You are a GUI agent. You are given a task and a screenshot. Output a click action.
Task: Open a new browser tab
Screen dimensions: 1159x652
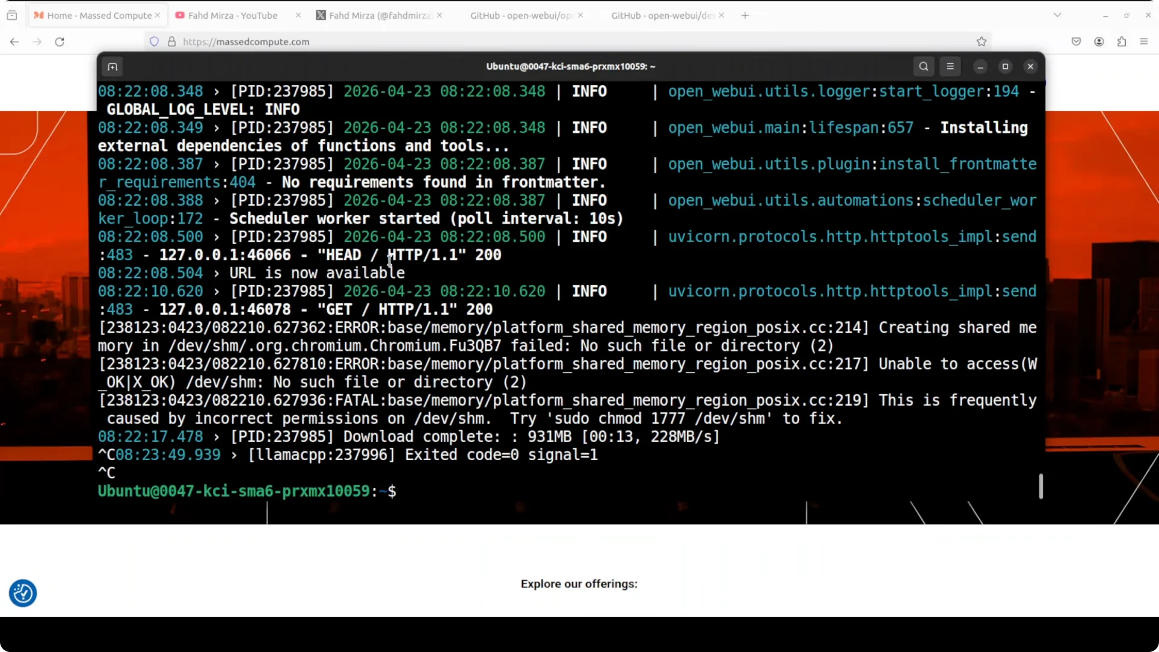(745, 15)
